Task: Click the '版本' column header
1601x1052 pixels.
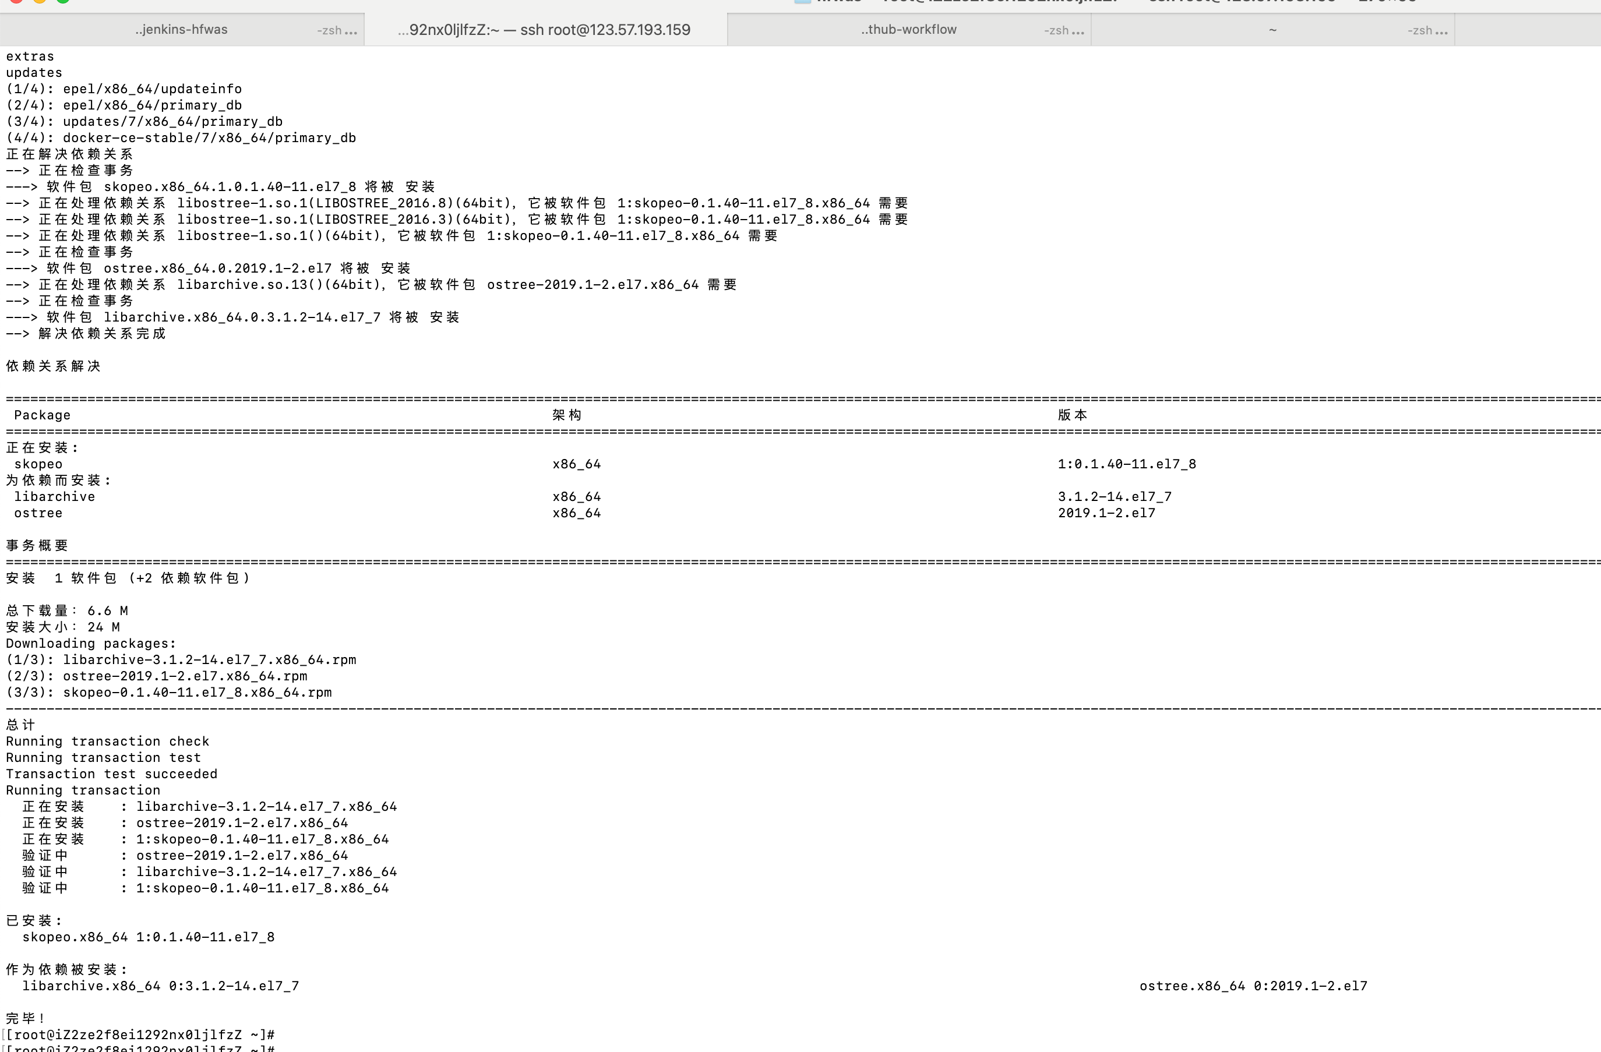Action: 1073,415
